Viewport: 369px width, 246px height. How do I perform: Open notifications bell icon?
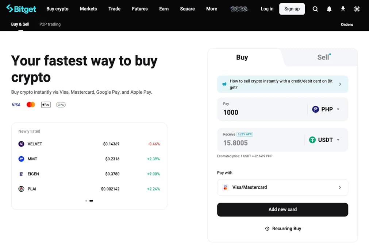click(x=329, y=9)
